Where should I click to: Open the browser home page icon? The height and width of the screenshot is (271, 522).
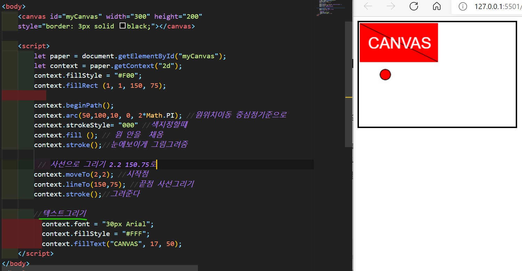(437, 6)
